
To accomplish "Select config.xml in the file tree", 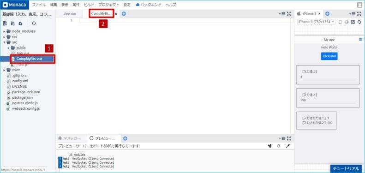I will click(20, 81).
